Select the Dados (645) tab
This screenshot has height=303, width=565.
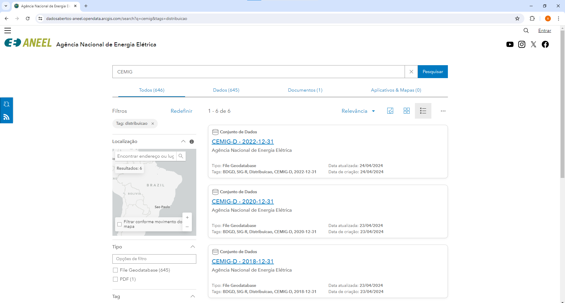pos(226,90)
